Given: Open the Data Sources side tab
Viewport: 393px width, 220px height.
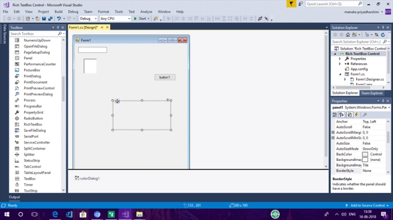Looking at the screenshot, I should click(4, 34).
